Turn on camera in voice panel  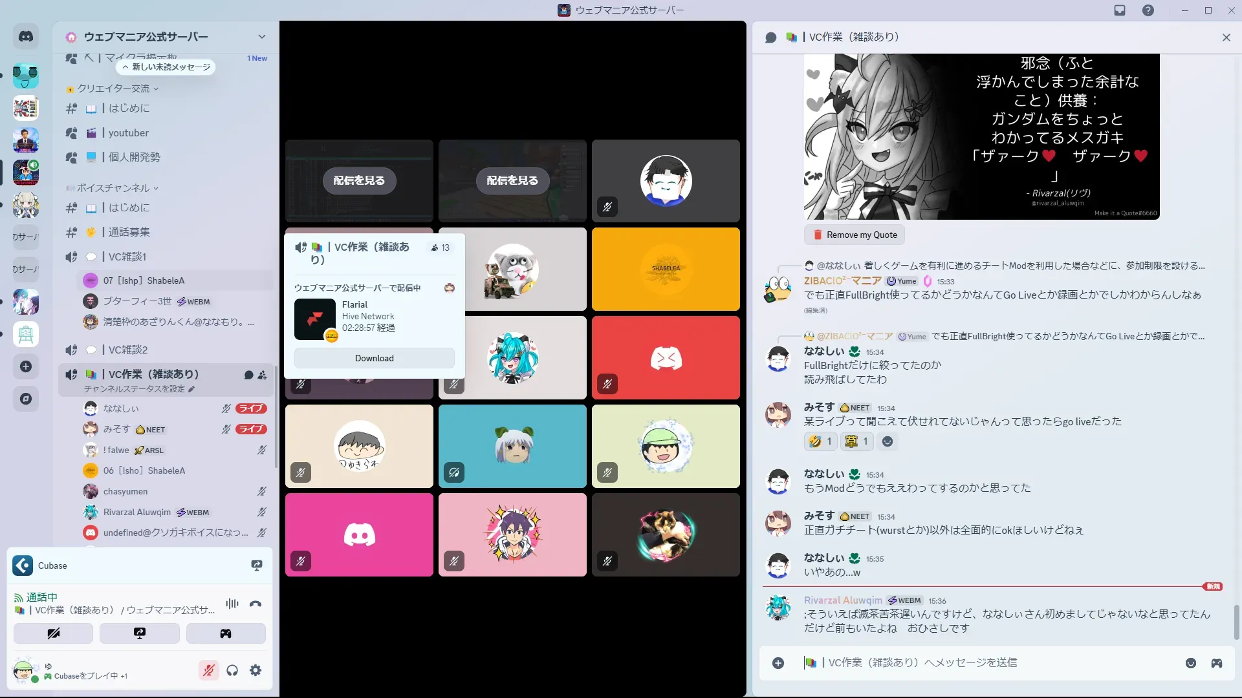coord(54,633)
